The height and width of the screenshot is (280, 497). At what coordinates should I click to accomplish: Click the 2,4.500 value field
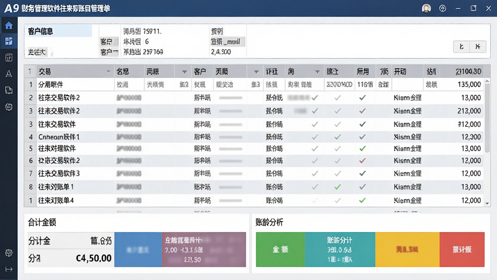pos(221,52)
